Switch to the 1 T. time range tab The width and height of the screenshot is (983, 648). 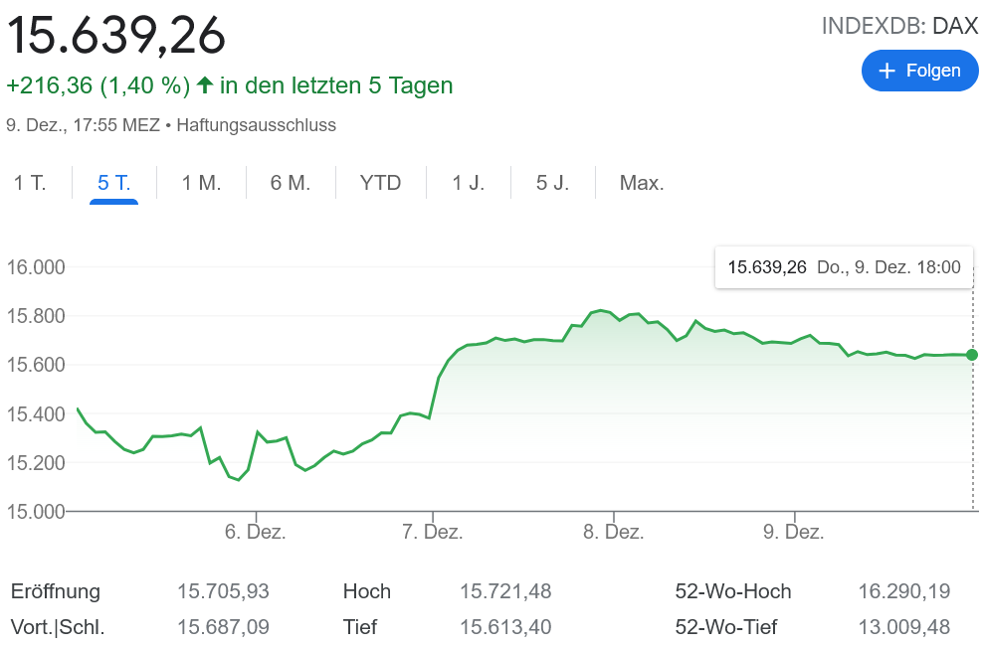coord(28,182)
